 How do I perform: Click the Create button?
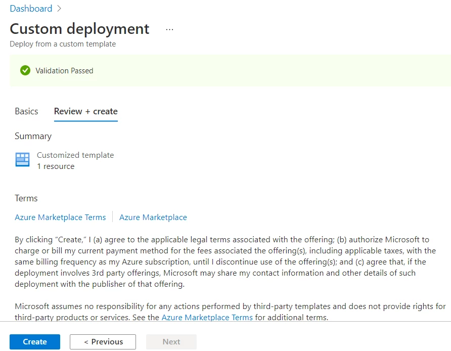(35, 342)
